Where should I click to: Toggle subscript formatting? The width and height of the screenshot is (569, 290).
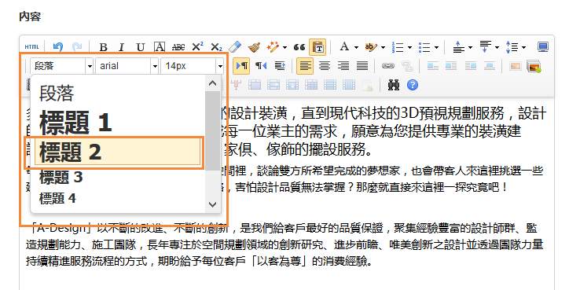[217, 47]
